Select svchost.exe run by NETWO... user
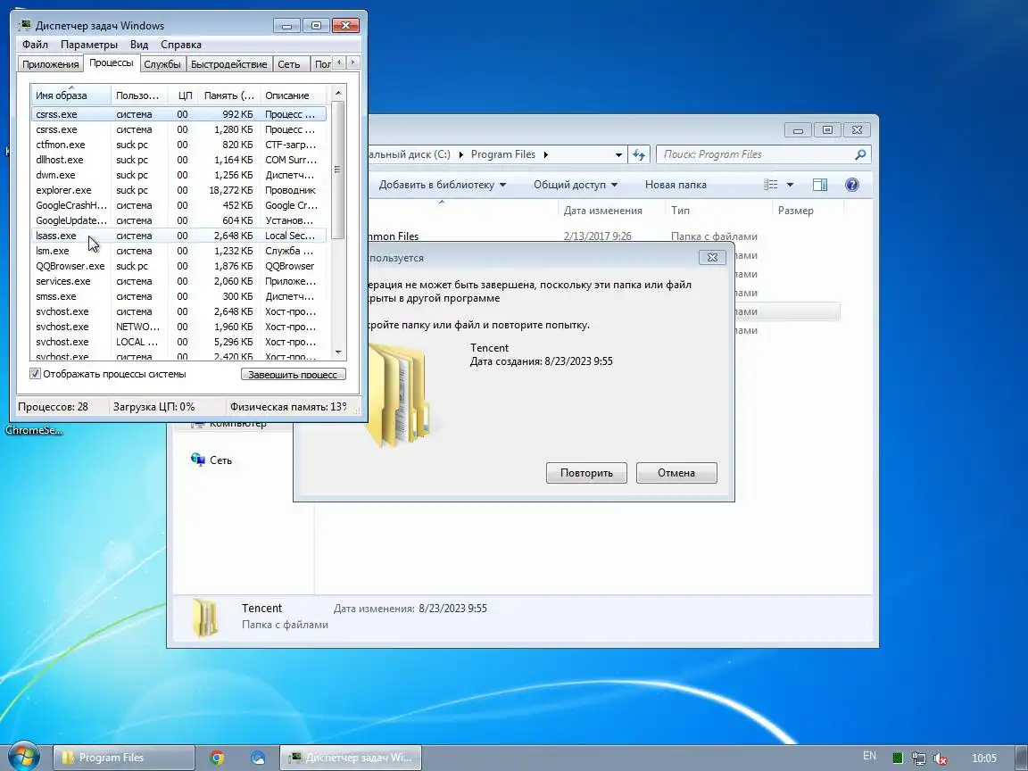 [x=178, y=327]
